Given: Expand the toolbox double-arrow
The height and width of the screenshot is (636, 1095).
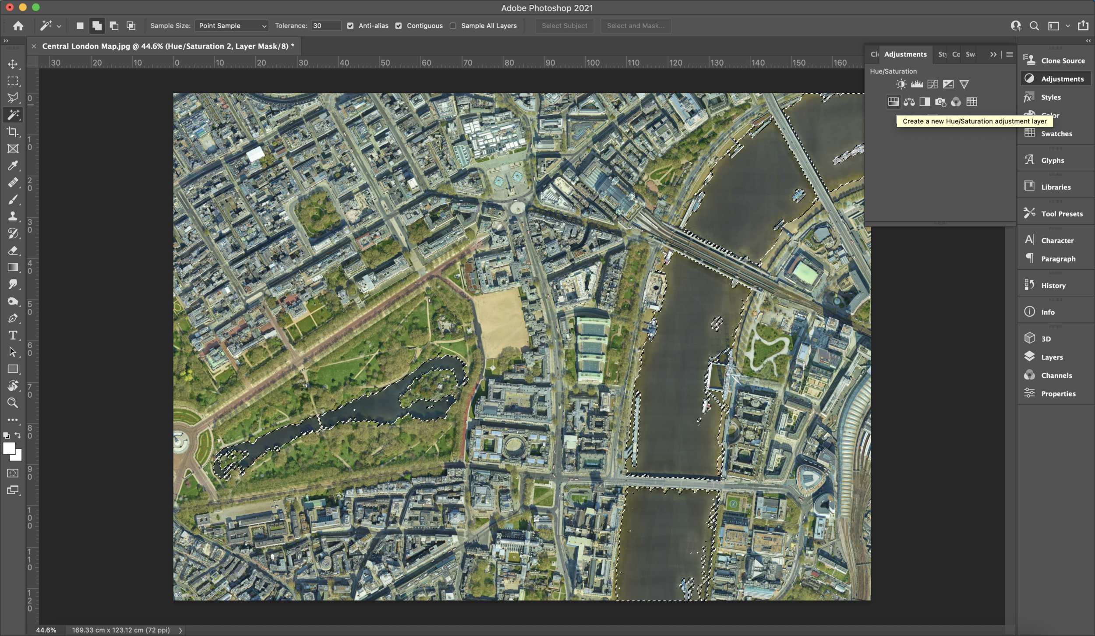Looking at the screenshot, I should point(6,41).
